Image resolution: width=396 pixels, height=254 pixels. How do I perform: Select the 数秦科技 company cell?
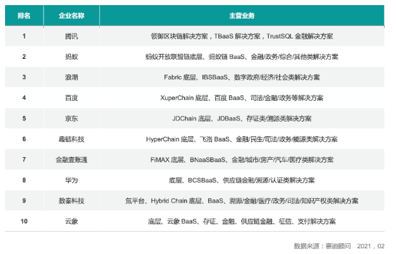[x=71, y=201]
